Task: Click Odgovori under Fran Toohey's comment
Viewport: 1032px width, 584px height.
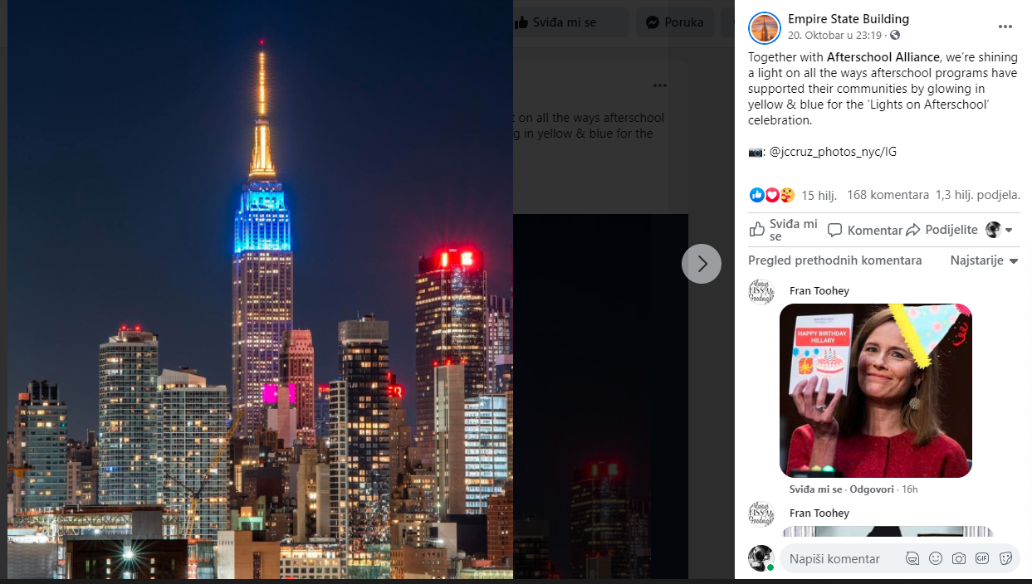Action: coord(872,489)
